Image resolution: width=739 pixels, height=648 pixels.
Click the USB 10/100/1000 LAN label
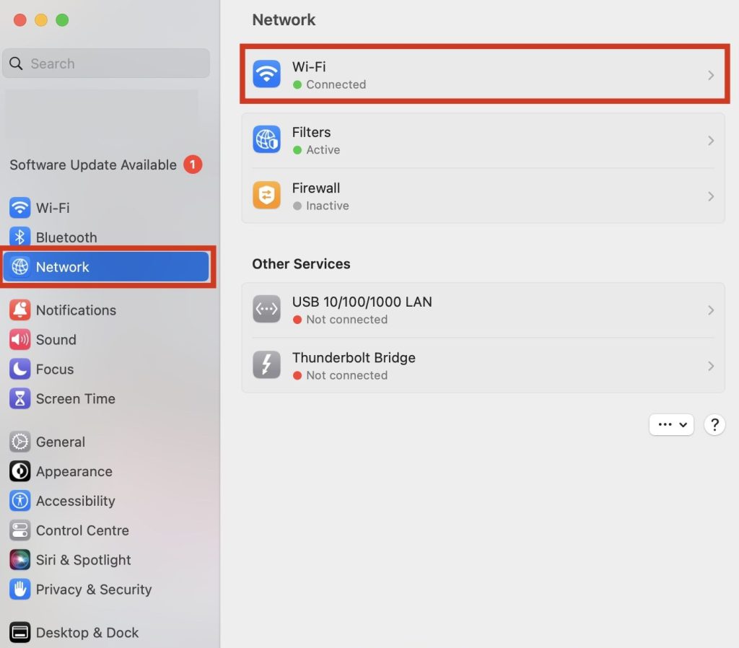coord(362,302)
